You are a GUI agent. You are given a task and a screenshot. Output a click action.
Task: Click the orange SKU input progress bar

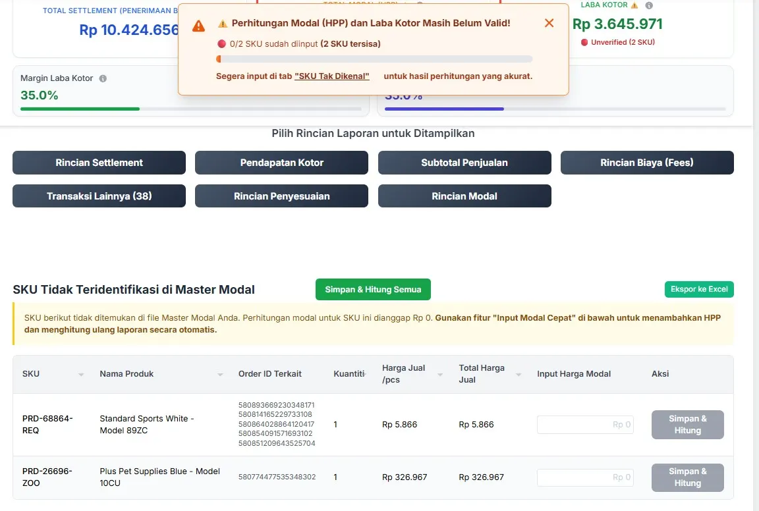click(x=219, y=59)
